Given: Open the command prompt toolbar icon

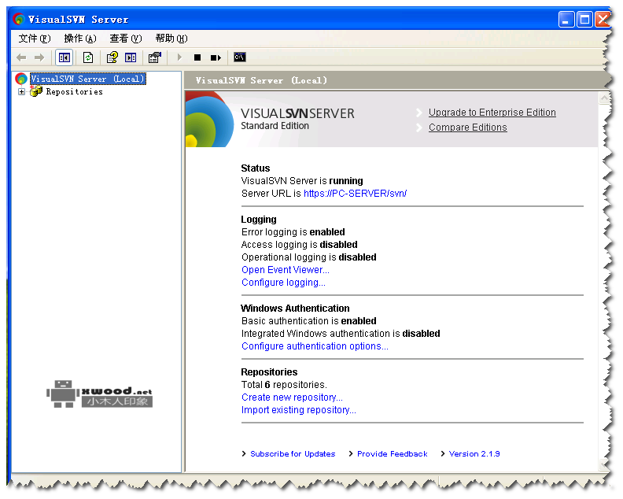Looking at the screenshot, I should tap(240, 57).
